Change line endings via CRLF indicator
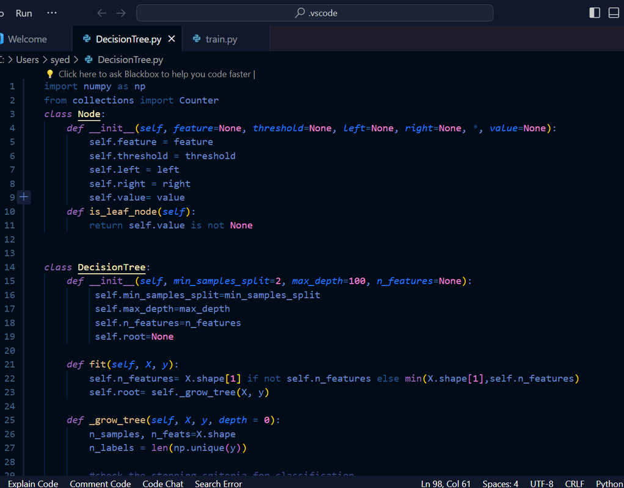 (575, 484)
